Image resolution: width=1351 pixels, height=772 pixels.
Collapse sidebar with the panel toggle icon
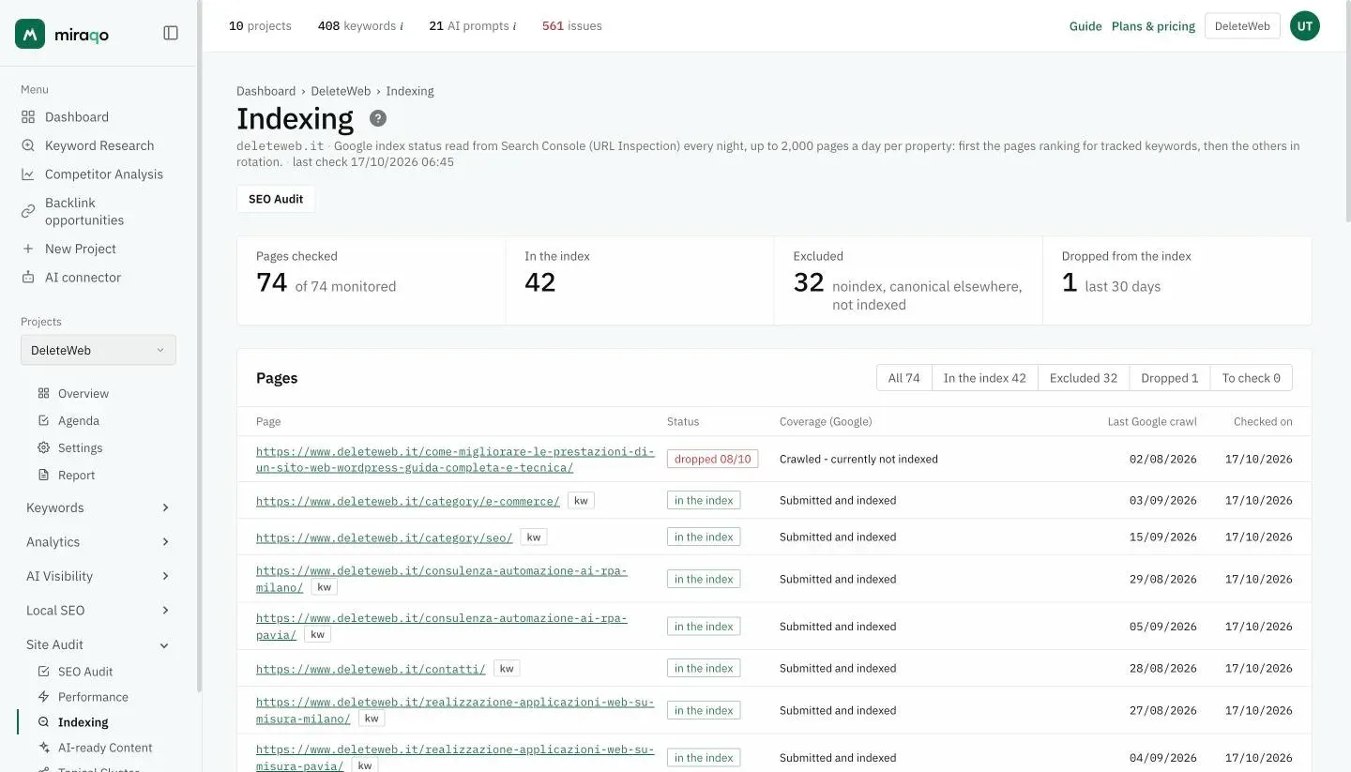(171, 33)
